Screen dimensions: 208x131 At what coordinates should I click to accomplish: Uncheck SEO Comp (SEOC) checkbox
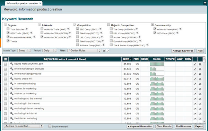(77, 29)
